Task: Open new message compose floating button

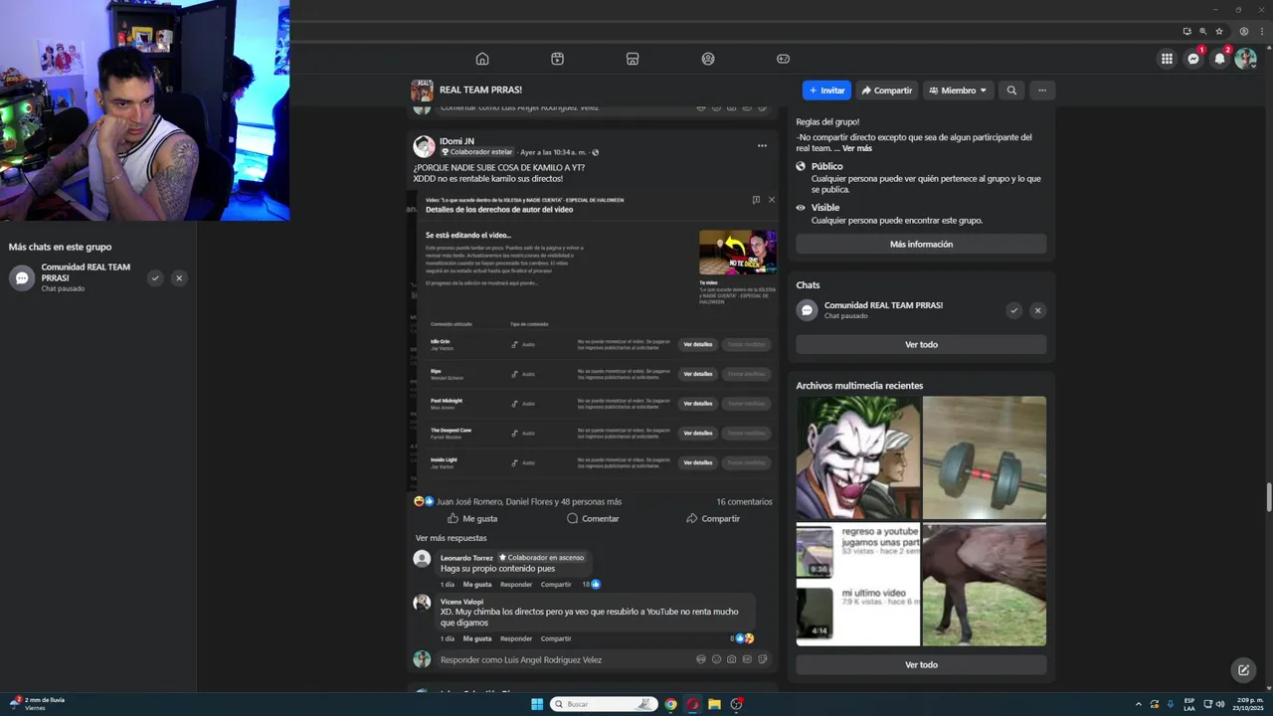Action: pyautogui.click(x=1243, y=670)
